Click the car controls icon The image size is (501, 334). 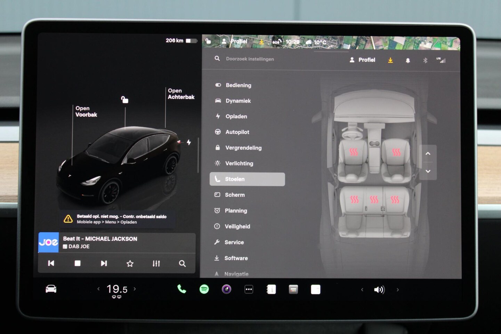pyautogui.click(x=51, y=289)
